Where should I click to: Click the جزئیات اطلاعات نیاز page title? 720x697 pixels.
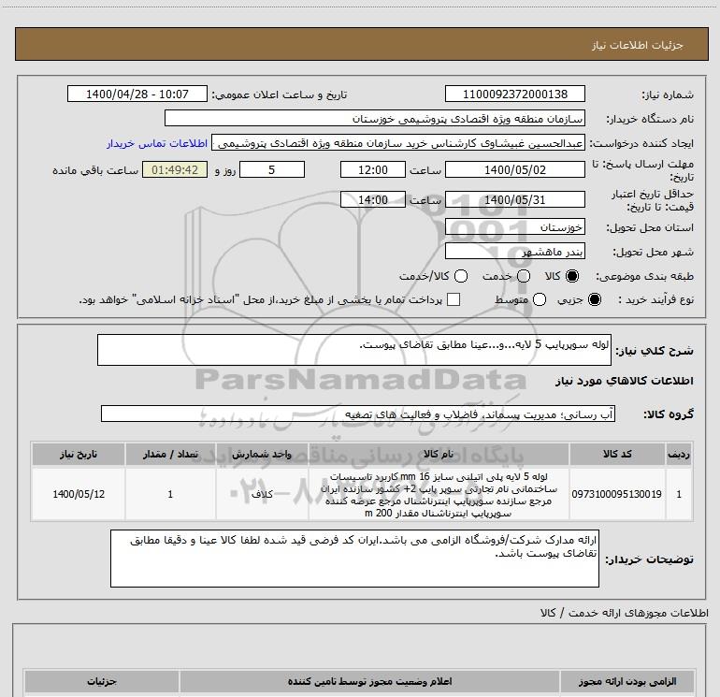pyautogui.click(x=638, y=45)
